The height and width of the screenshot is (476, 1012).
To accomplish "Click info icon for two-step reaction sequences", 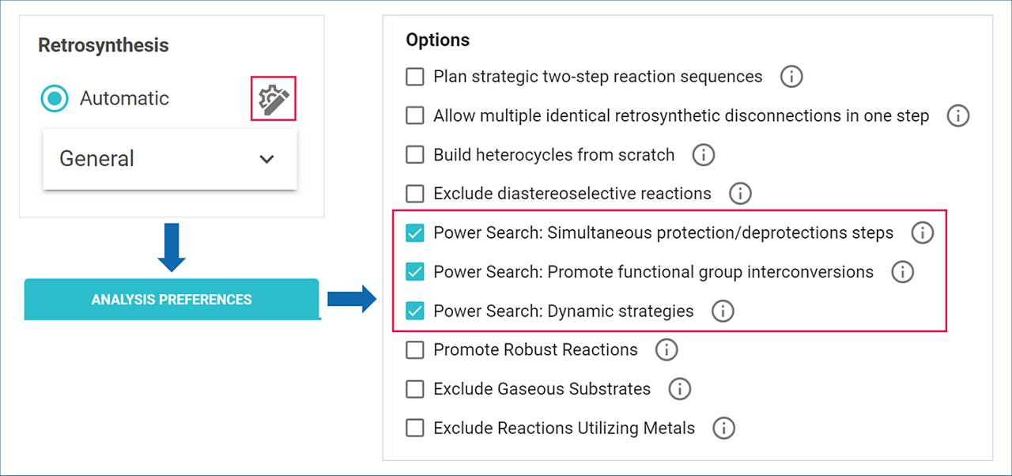I will point(791,77).
